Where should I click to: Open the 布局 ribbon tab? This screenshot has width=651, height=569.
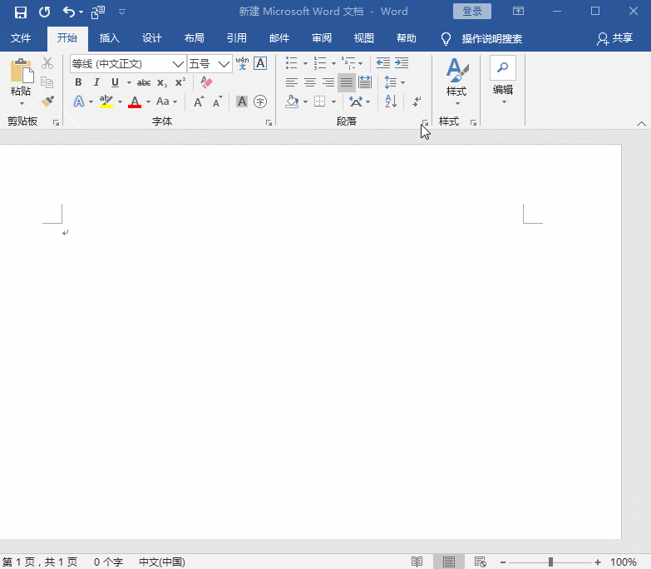pyautogui.click(x=194, y=38)
